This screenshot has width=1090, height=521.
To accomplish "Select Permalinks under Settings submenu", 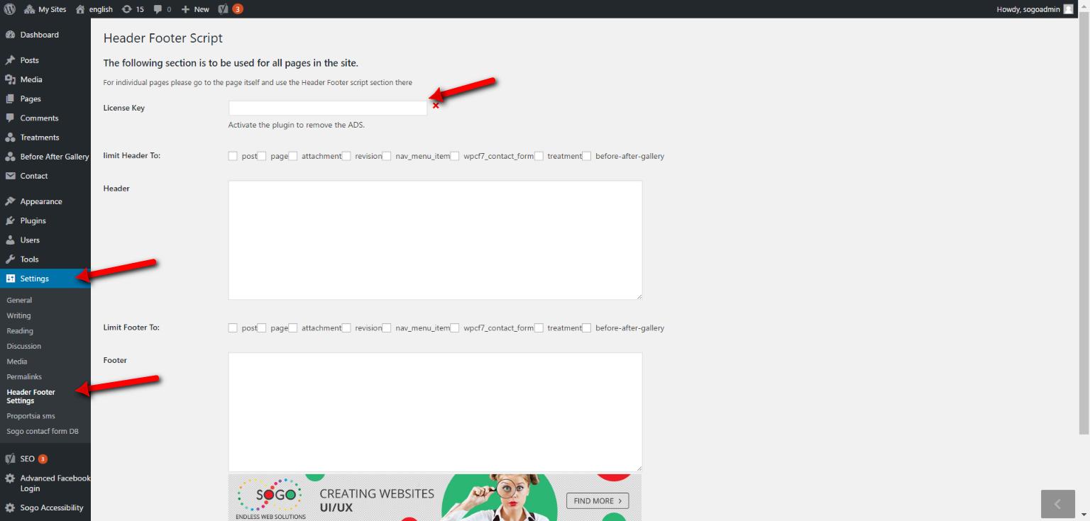I will pyautogui.click(x=24, y=376).
